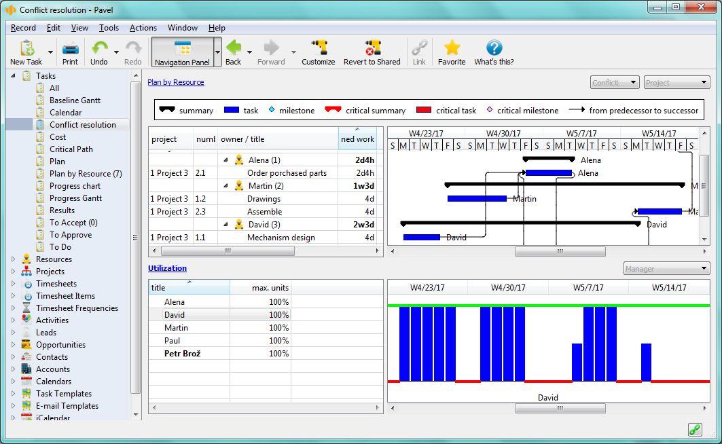Open the Edit menu
Image resolution: width=722 pixels, height=444 pixels.
click(54, 28)
